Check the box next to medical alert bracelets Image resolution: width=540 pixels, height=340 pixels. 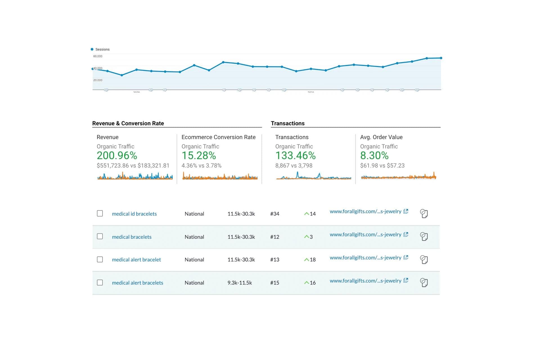coord(100,283)
